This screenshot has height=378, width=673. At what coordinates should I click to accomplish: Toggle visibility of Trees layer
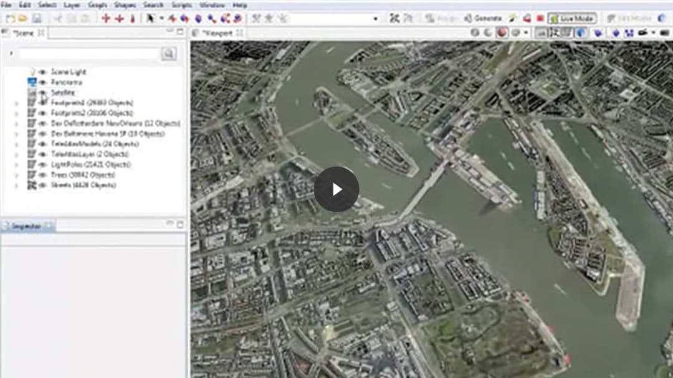point(42,174)
